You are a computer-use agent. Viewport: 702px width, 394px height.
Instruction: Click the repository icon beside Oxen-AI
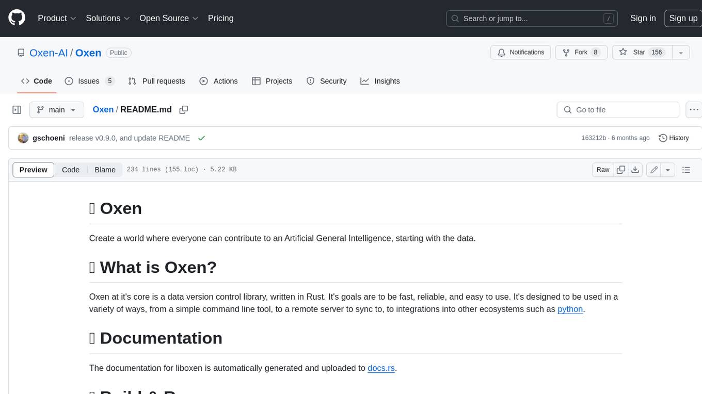pos(21,53)
